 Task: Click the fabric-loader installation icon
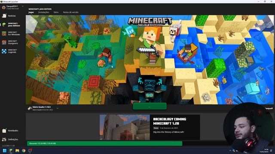pos(30,108)
